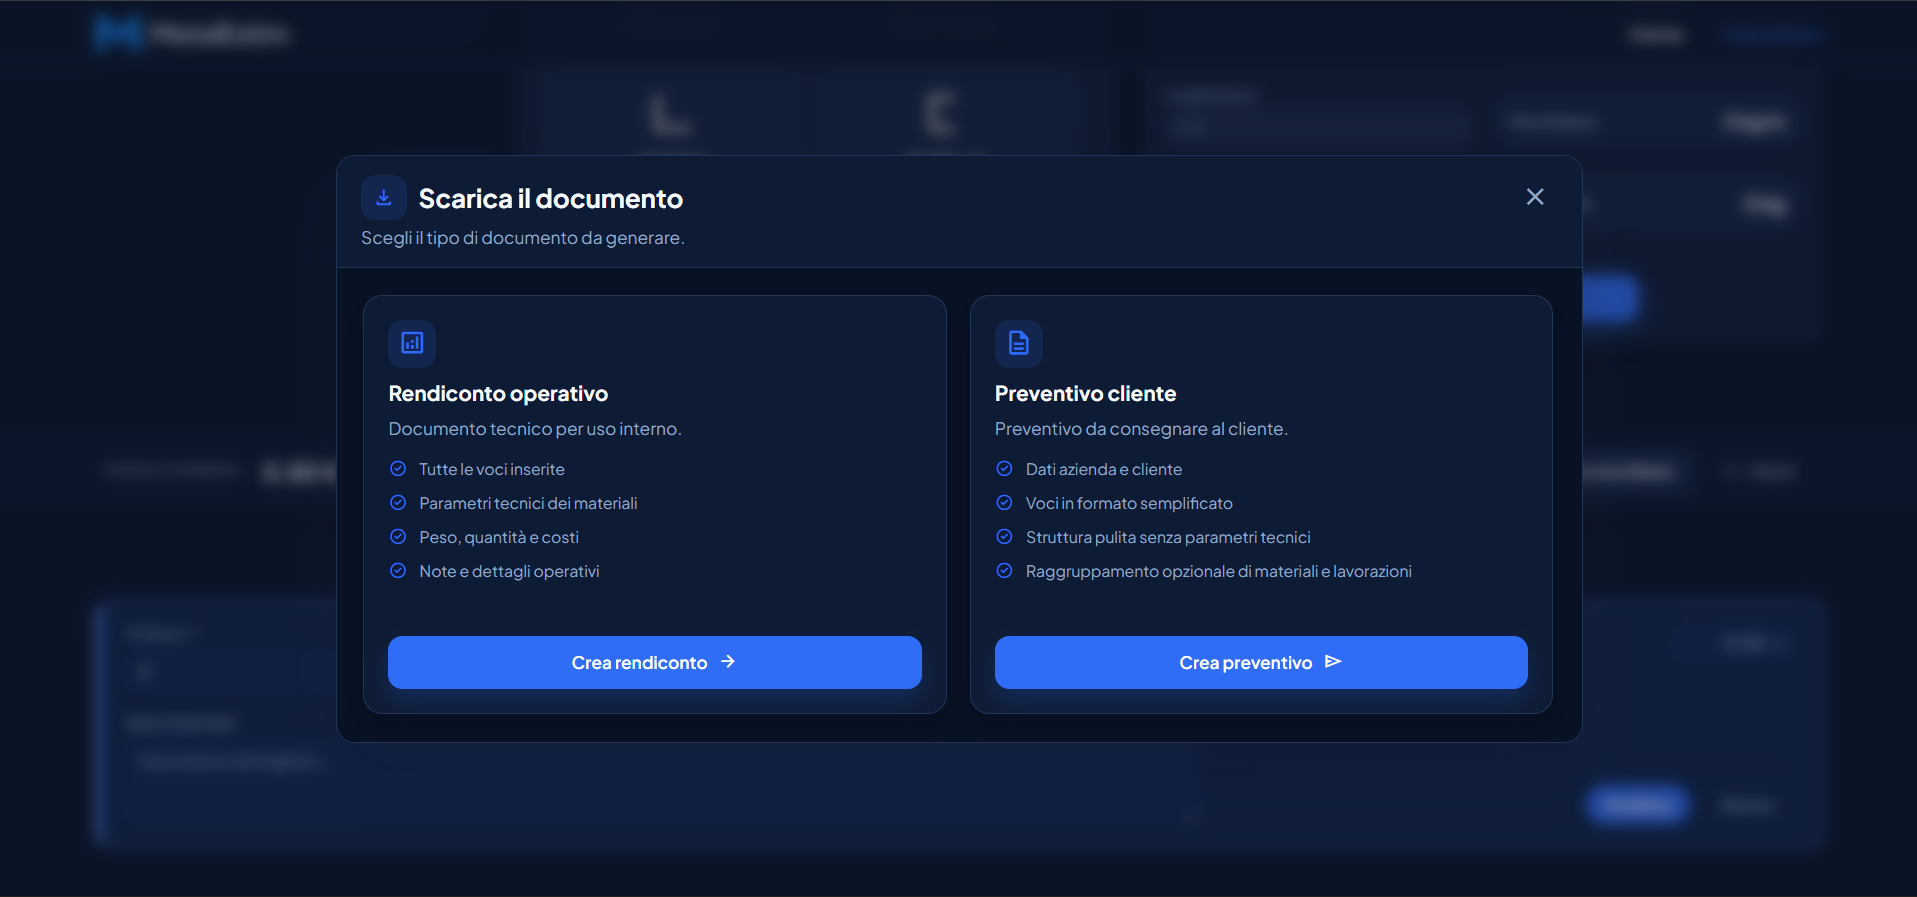Click the check icon next to Voci in formato semplificato

(1004, 503)
